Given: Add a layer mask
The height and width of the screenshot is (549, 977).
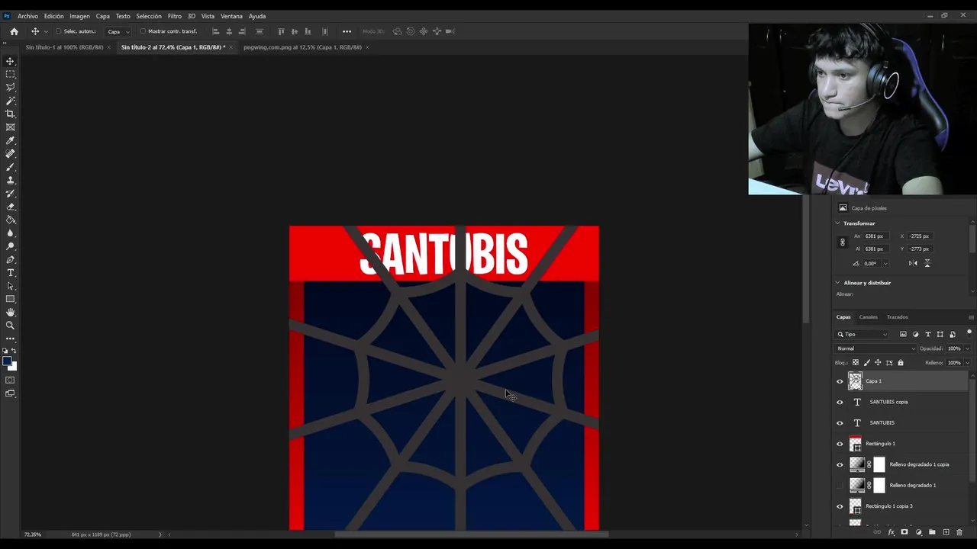Looking at the screenshot, I should 904,532.
